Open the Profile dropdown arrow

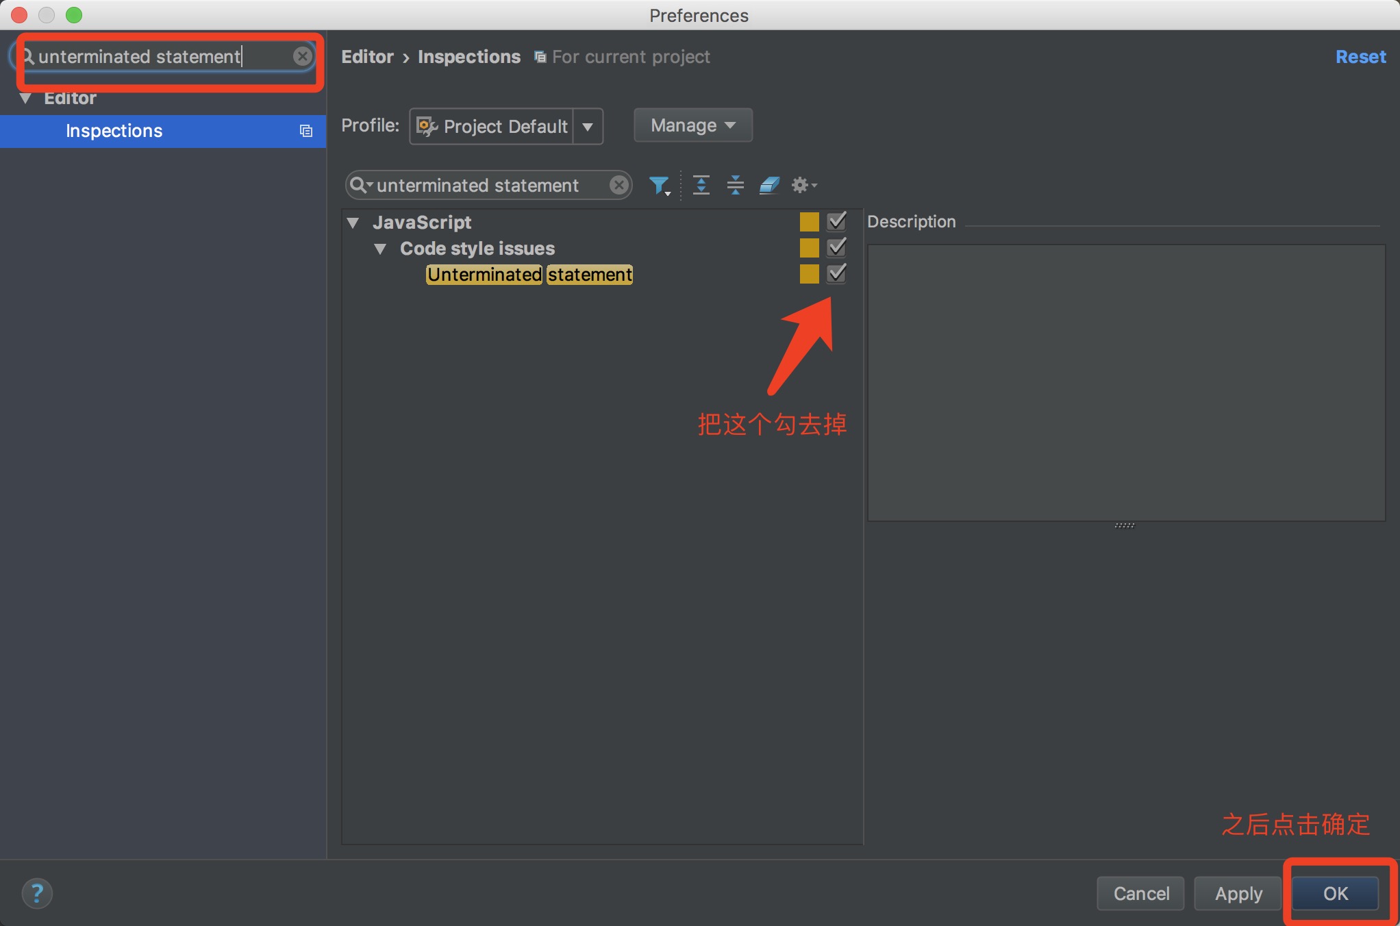(588, 126)
